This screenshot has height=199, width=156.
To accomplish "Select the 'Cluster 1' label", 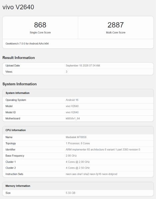I will pyautogui.click(x=10, y=162).
